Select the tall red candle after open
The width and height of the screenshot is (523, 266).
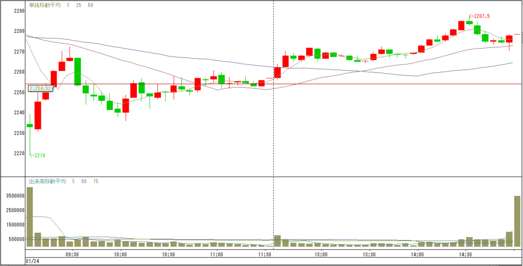[x=38, y=115]
